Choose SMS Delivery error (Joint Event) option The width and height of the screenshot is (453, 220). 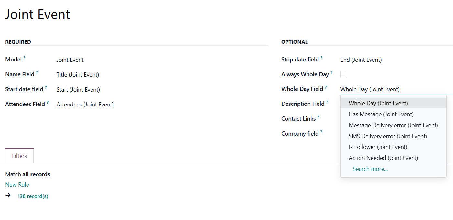coord(388,136)
